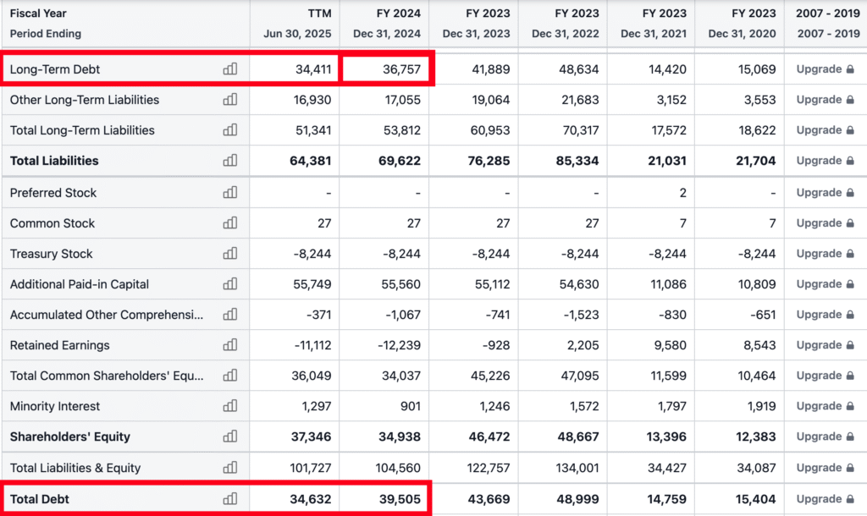Select the TTM column header
This screenshot has height=516, width=867.
[x=319, y=14]
